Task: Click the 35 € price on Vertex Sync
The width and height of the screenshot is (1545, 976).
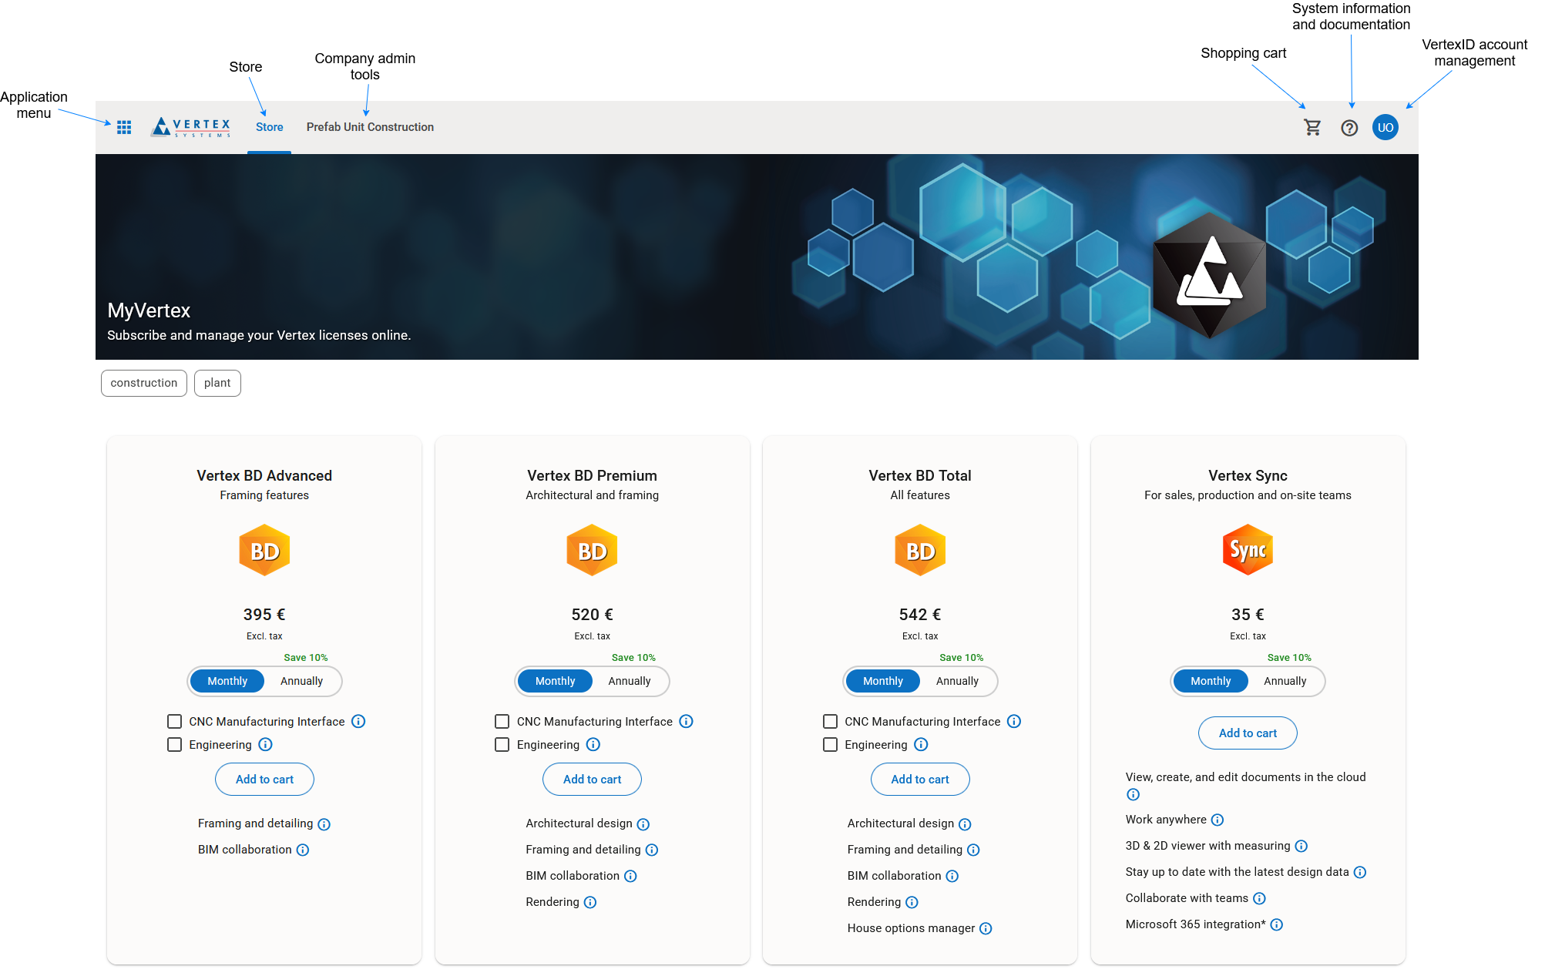Action: pos(1248,615)
